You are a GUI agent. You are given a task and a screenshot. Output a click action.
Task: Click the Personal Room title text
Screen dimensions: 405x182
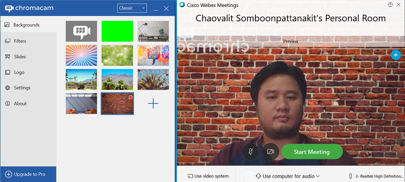tap(291, 18)
